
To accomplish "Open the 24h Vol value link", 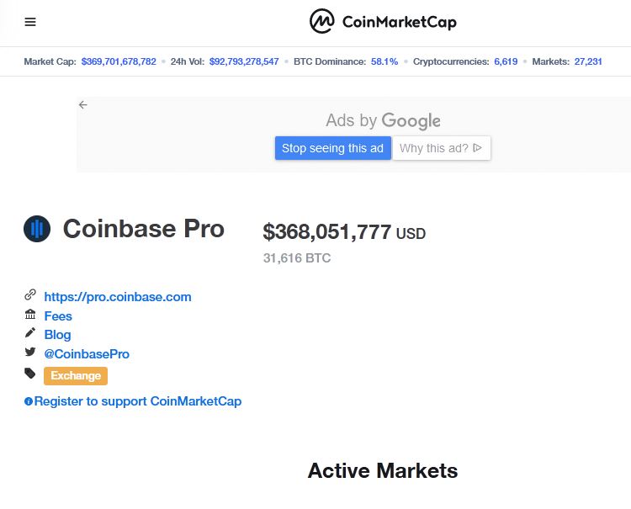I will (244, 62).
